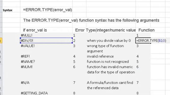Select the =ERROR.TYPE(error_val) syntax cell
Viewport: 170px width, 95px height.
48,10
